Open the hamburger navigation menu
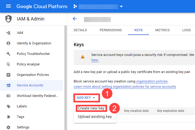The image size is (195, 130). coord(8,6)
